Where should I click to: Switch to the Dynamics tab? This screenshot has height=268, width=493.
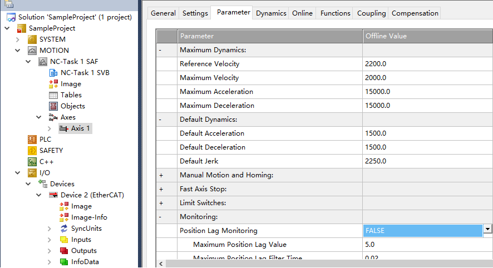tap(271, 13)
